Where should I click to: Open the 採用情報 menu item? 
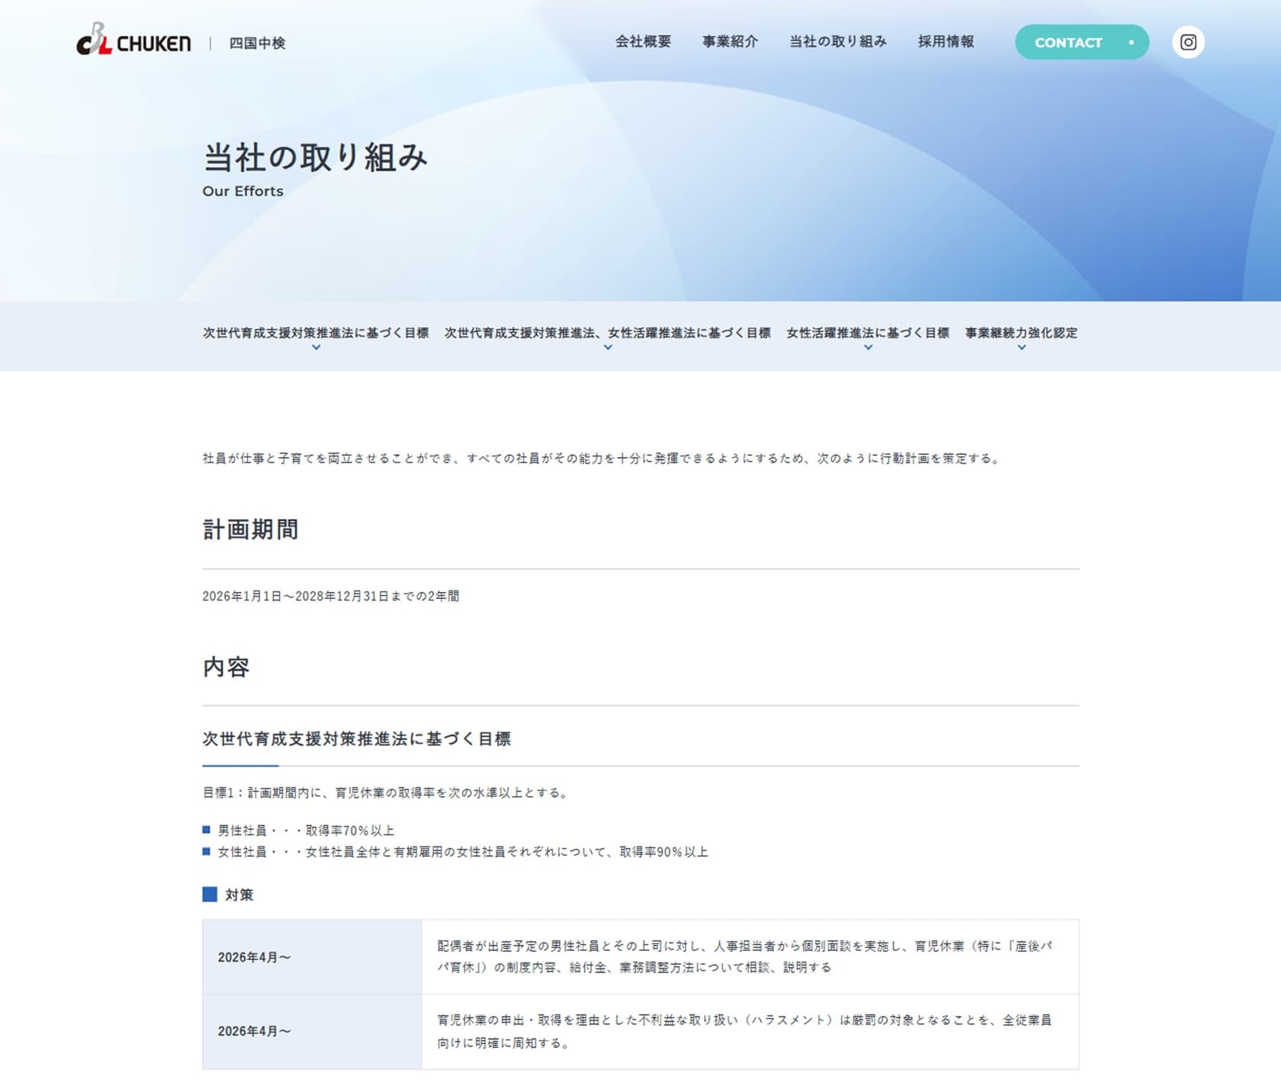click(945, 43)
